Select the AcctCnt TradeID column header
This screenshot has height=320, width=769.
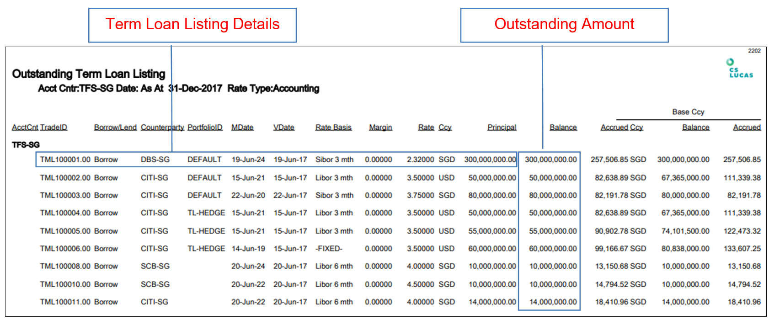pos(39,128)
